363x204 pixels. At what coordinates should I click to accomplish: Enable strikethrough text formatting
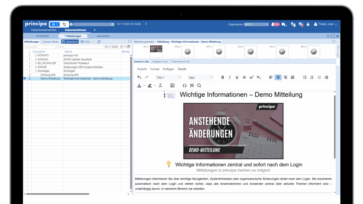[x=244, y=77]
